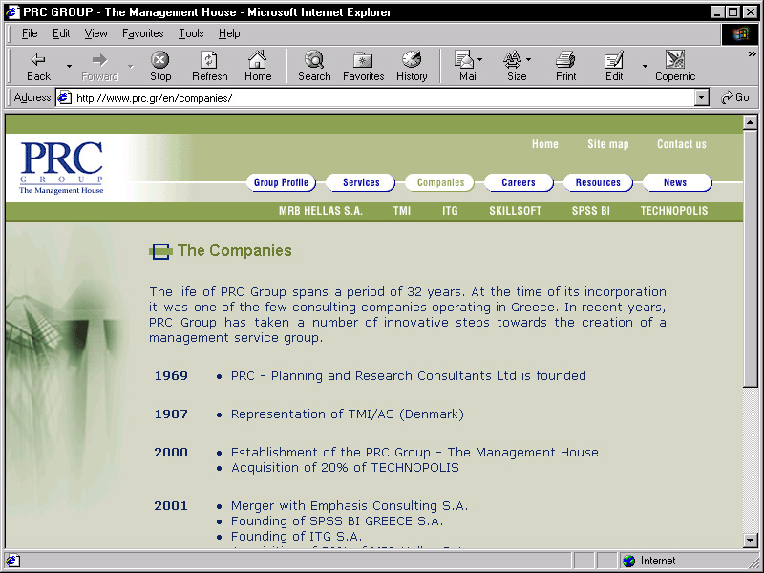Open the Services section
The height and width of the screenshot is (573, 764).
361,182
